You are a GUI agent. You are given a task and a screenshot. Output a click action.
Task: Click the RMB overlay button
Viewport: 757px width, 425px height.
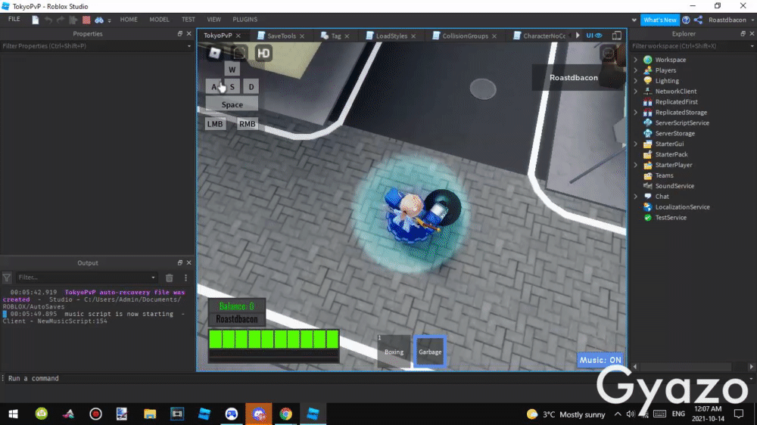(248, 124)
